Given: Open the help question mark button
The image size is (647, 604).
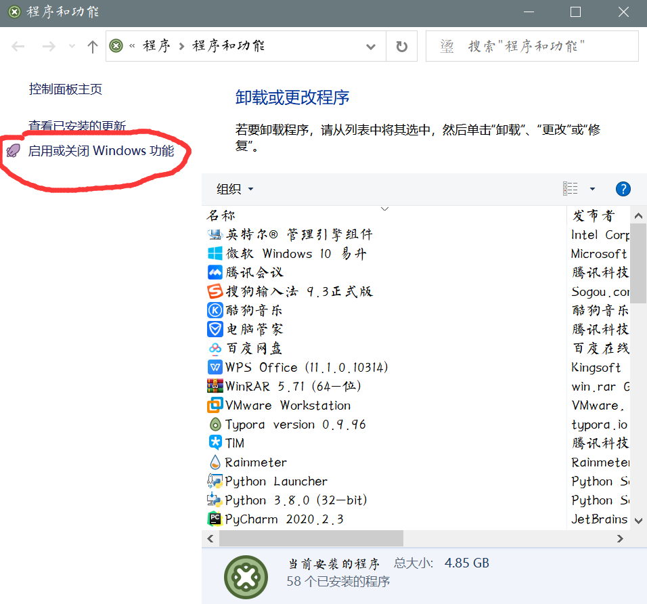Looking at the screenshot, I should 623,189.
